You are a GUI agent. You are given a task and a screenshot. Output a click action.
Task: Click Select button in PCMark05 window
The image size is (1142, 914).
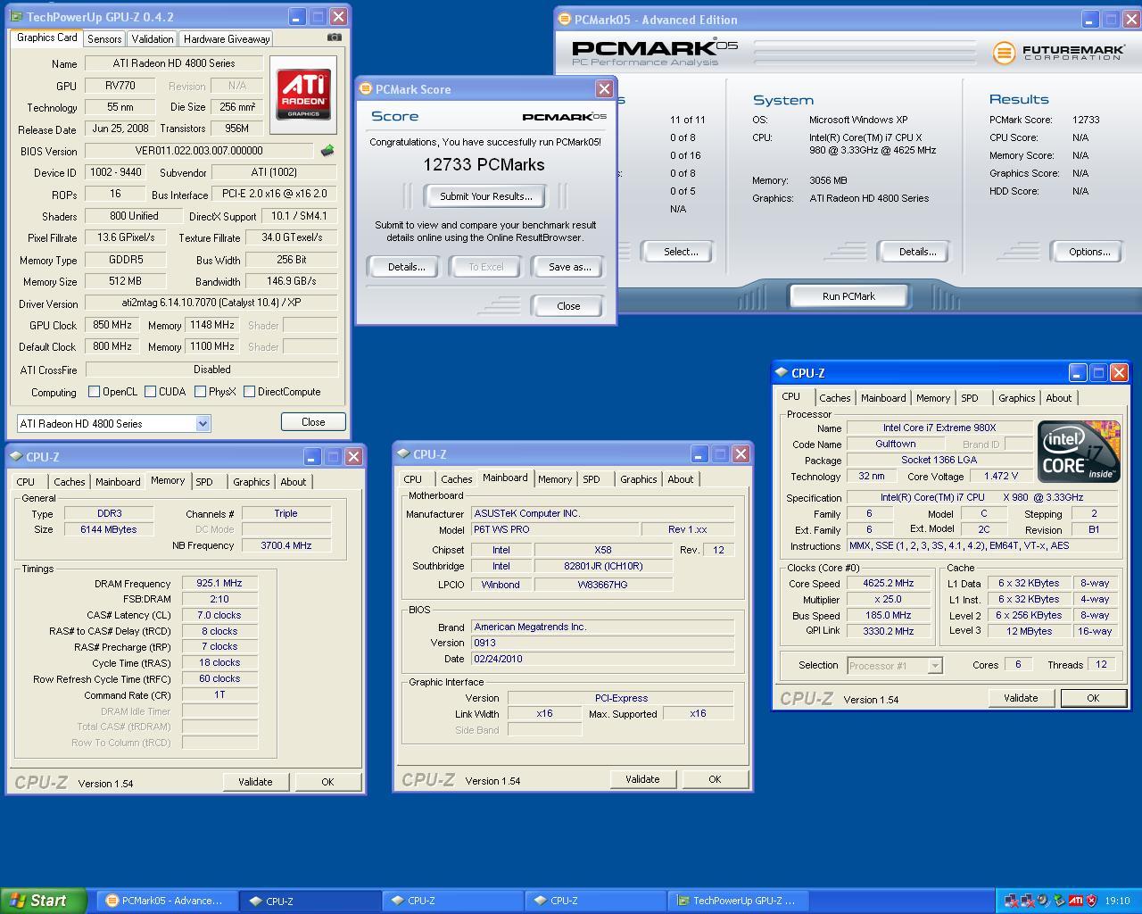click(681, 252)
